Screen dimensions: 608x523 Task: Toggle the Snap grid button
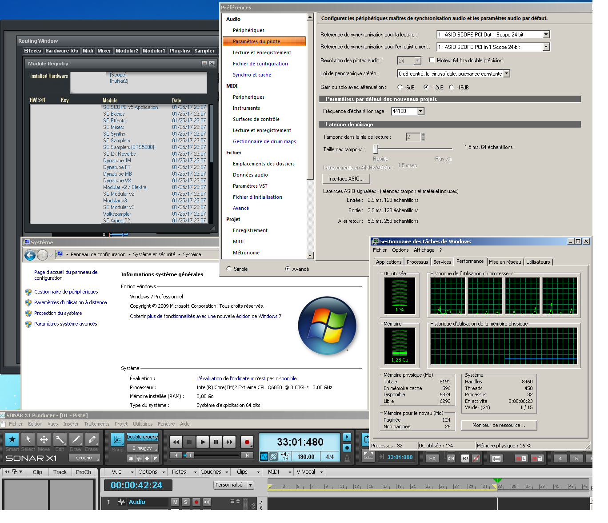click(118, 439)
